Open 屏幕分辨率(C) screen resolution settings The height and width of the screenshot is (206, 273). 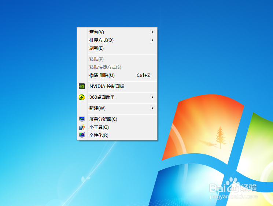[x=117, y=119]
